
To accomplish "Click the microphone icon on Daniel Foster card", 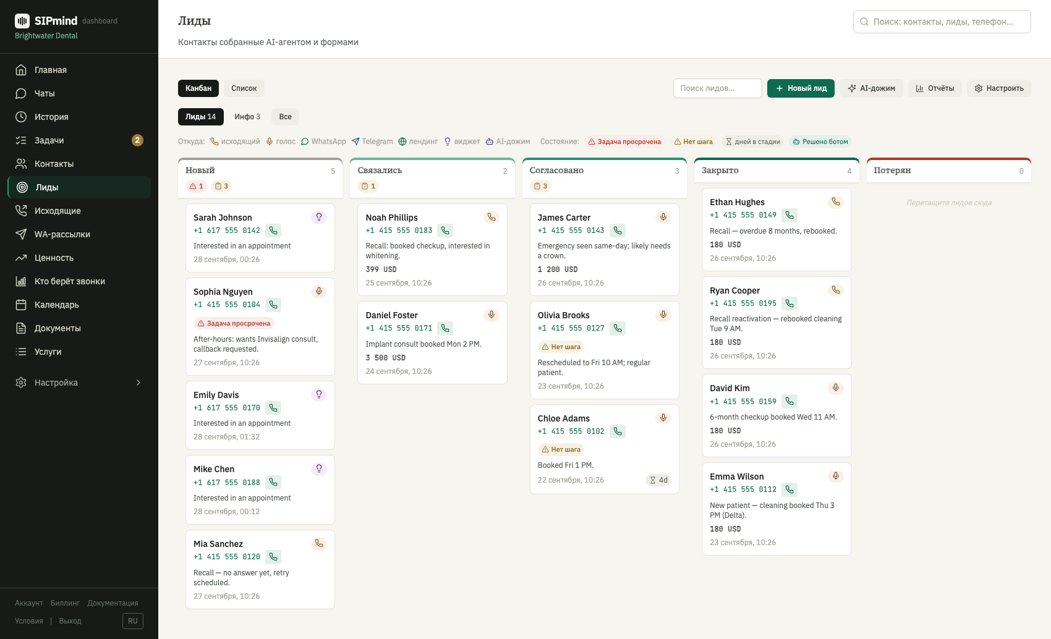I will tap(491, 315).
